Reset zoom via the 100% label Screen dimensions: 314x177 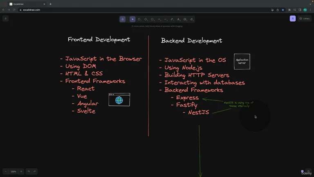point(13,171)
